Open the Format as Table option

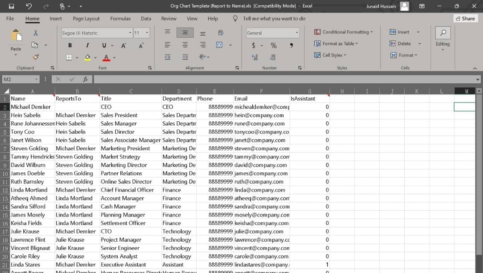[337, 43]
